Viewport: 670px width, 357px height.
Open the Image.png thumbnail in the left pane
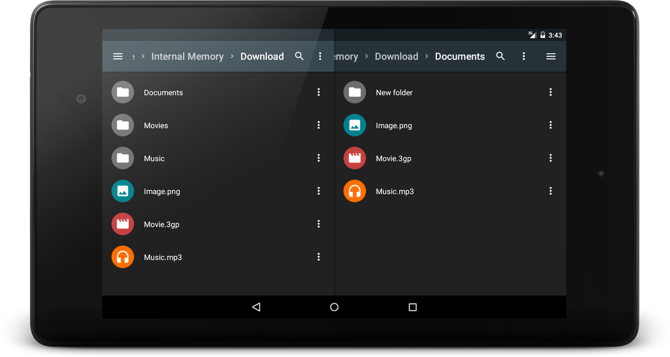[x=123, y=191]
